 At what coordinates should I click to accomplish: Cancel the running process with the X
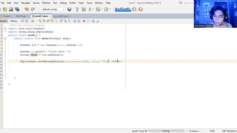coord(187,131)
